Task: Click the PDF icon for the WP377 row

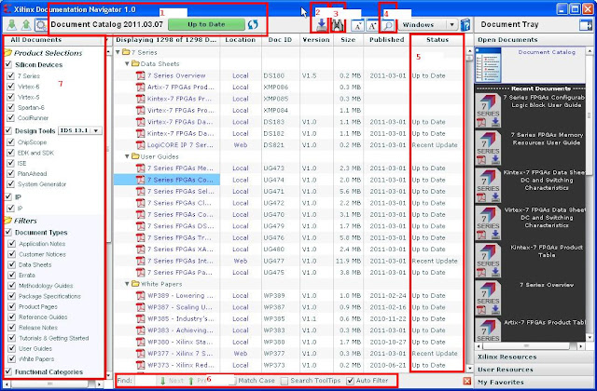Action: coord(141,354)
